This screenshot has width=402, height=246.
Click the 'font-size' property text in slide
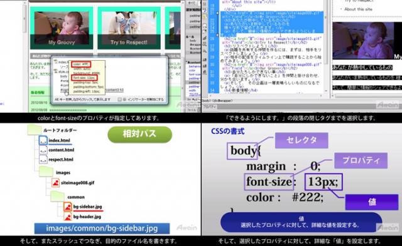269,182
